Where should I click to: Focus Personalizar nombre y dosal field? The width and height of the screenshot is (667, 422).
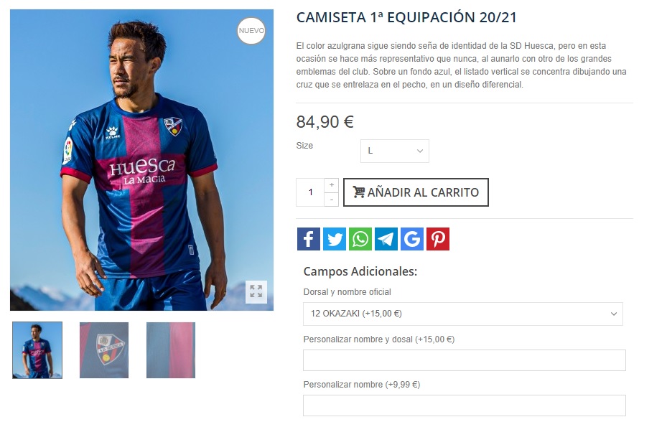click(x=465, y=360)
